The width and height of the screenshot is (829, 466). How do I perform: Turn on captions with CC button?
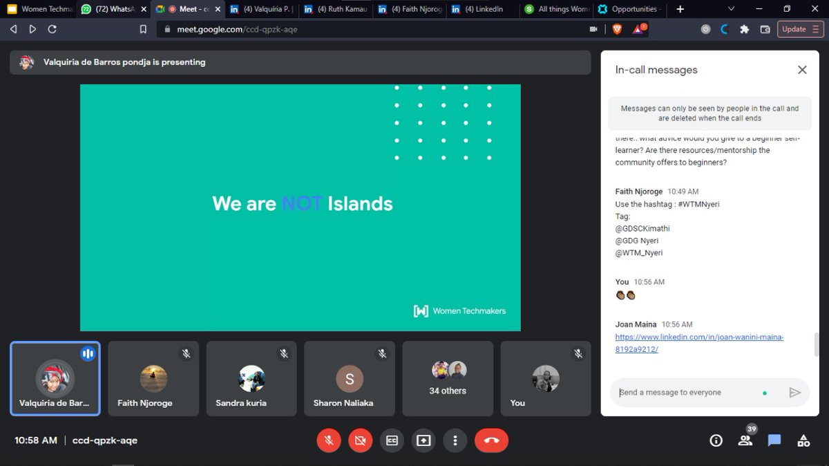392,440
